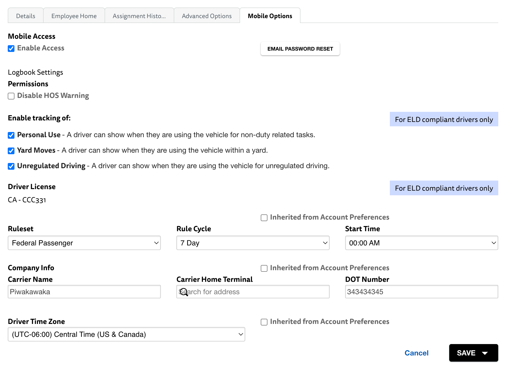506x373 pixels.
Task: Toggle the Personal Use tracking checkbox
Action: 11,135
